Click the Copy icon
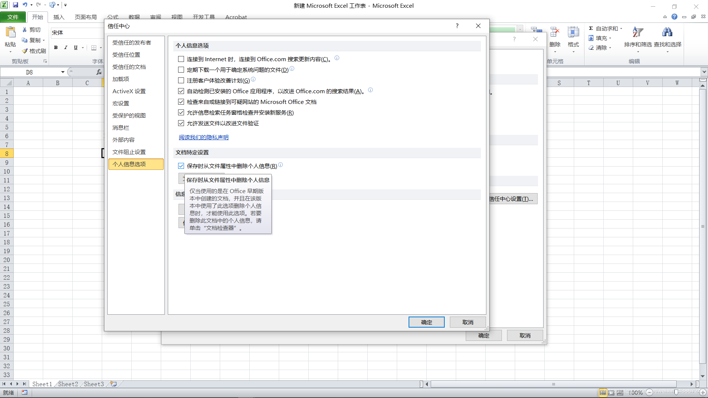The image size is (708, 398). click(x=25, y=40)
